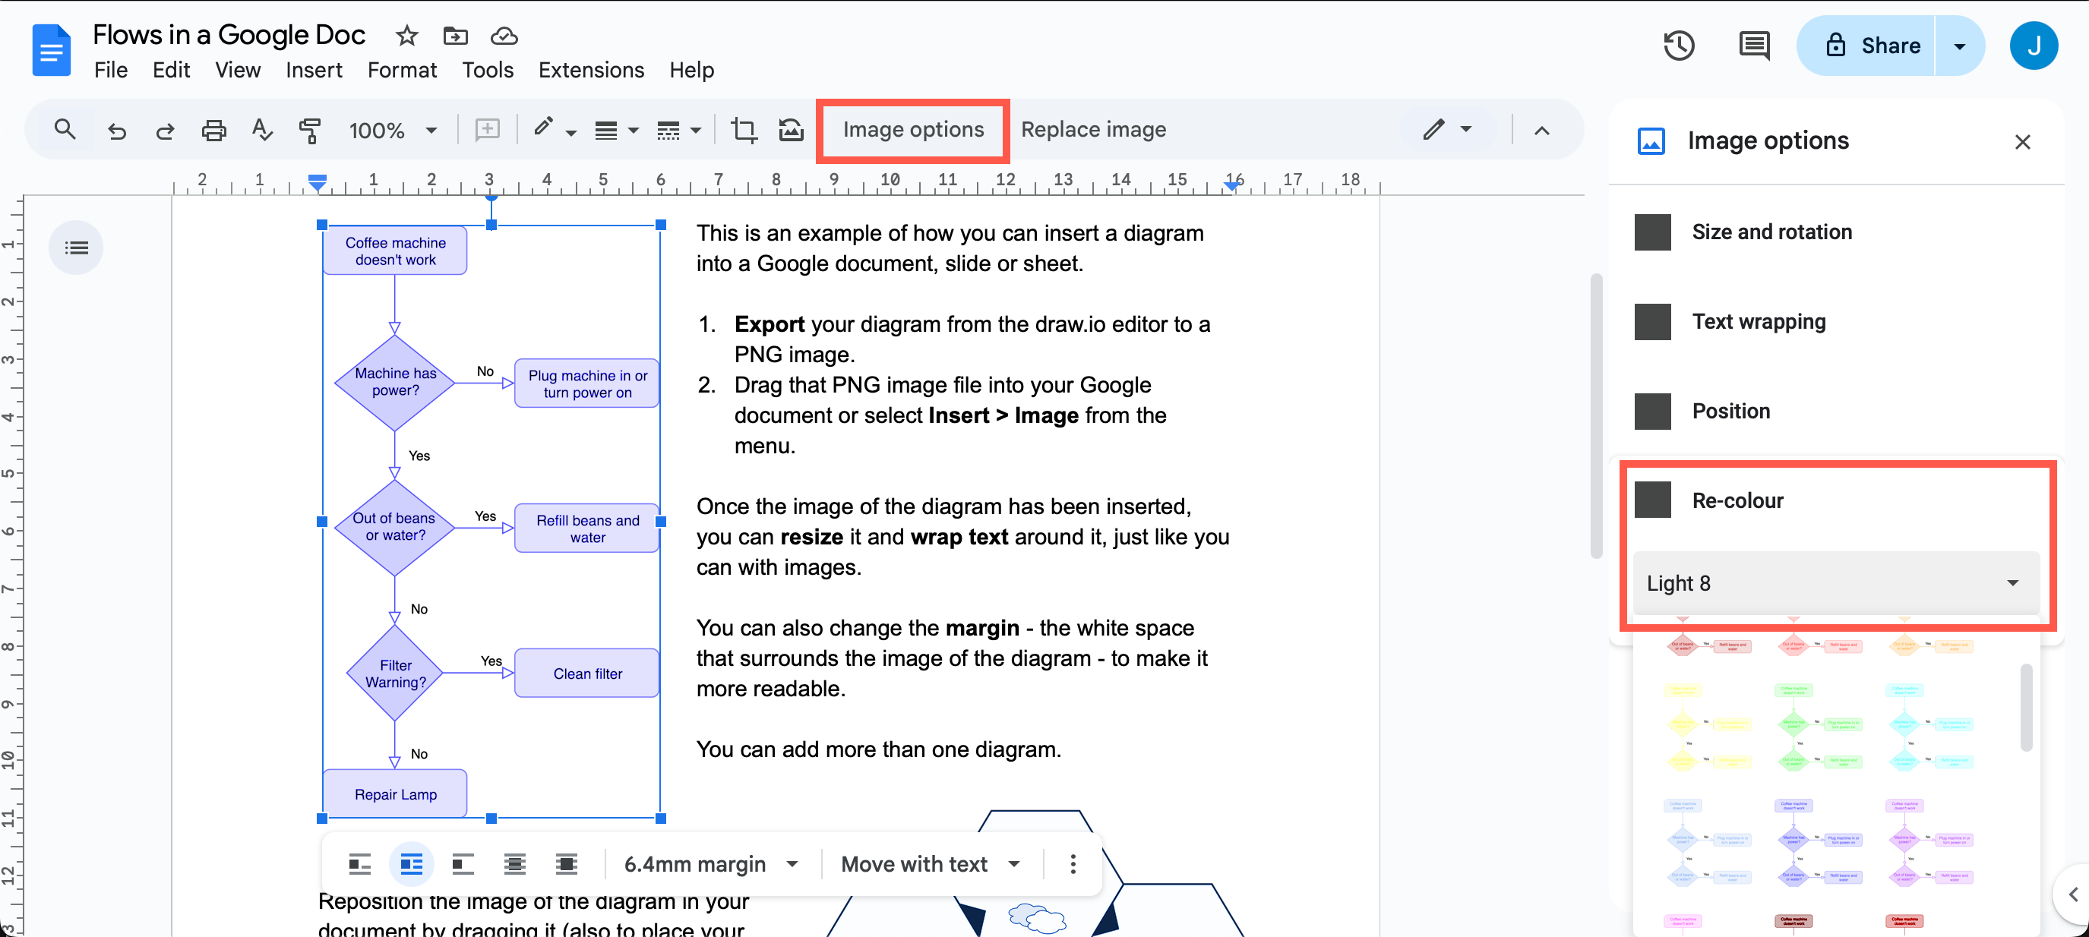Open version history via the clock icon
Screen dimensions: 2089x937
coord(1679,46)
